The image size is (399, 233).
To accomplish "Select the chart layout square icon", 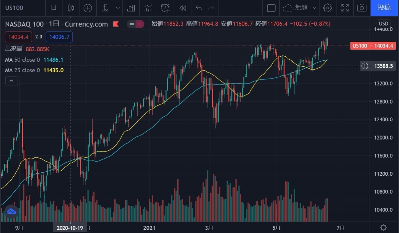I will (271, 8).
